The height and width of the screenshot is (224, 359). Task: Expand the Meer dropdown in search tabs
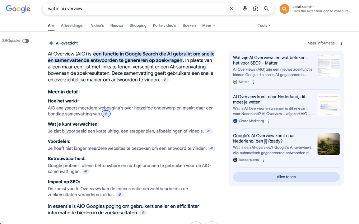(209, 25)
